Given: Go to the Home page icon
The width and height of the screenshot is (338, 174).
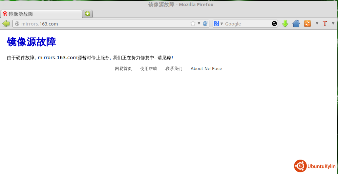Looking at the screenshot, I should [x=296, y=24].
